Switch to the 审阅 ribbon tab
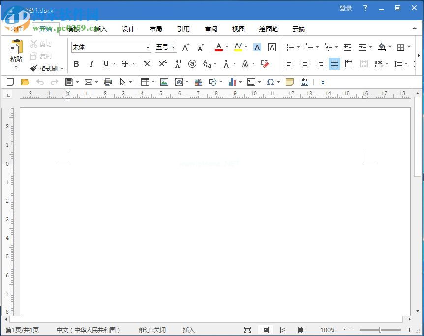The image size is (424, 336). pos(211,29)
